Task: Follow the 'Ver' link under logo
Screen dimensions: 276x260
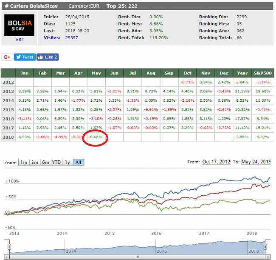Action: (19, 39)
